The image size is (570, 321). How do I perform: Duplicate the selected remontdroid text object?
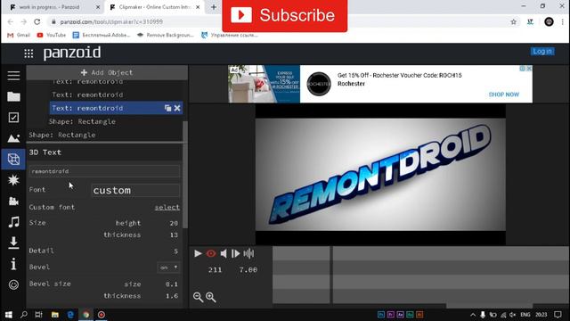(167, 108)
